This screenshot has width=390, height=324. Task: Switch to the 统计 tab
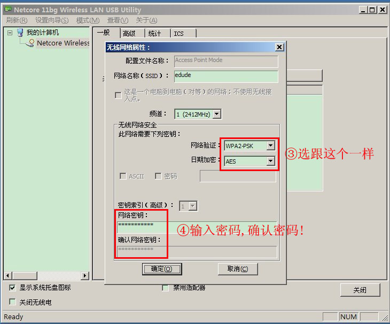158,33
